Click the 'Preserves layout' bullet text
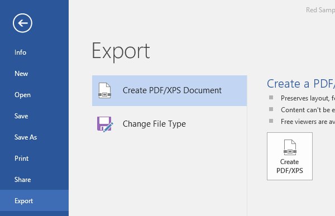The width and height of the screenshot is (335, 216). (x=308, y=98)
